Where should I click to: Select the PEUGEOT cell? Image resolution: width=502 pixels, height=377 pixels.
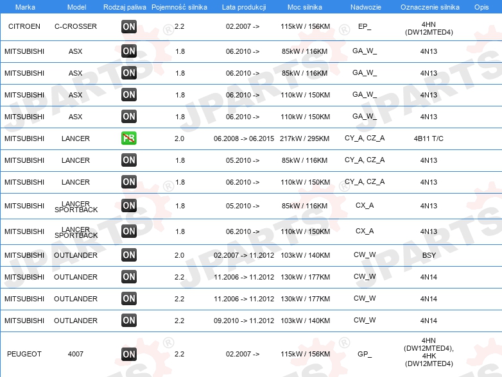pos(24,354)
